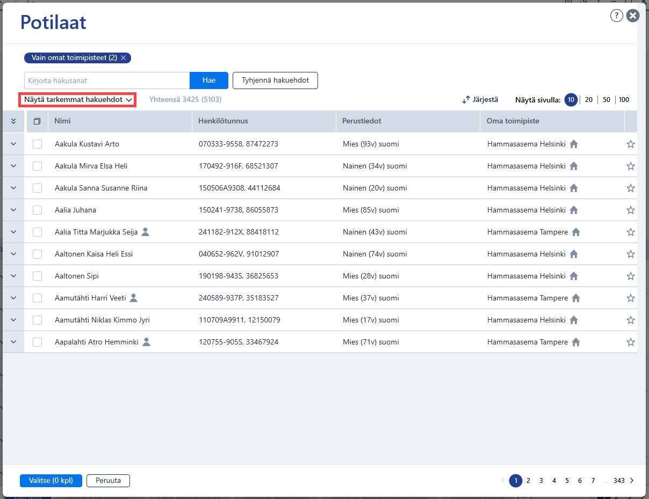Image resolution: width=649 pixels, height=499 pixels.
Task: Toggle checkbox for Aamutähti Niklas Kimmo Jyri
Action: (37, 320)
